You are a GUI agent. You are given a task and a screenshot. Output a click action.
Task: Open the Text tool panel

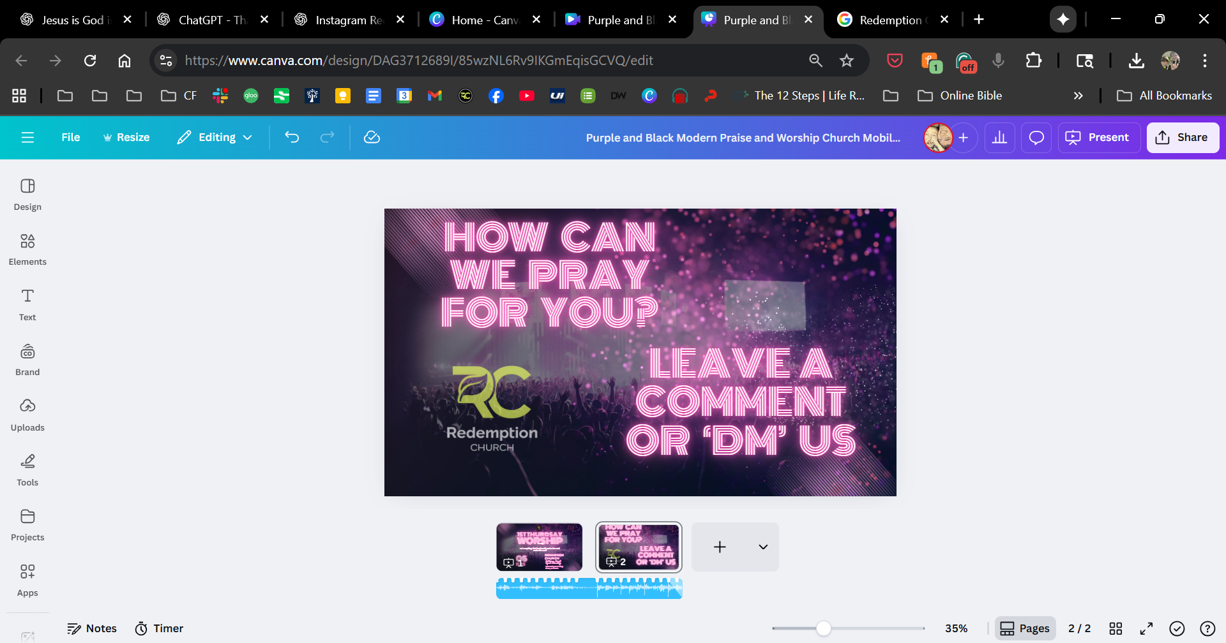click(27, 304)
